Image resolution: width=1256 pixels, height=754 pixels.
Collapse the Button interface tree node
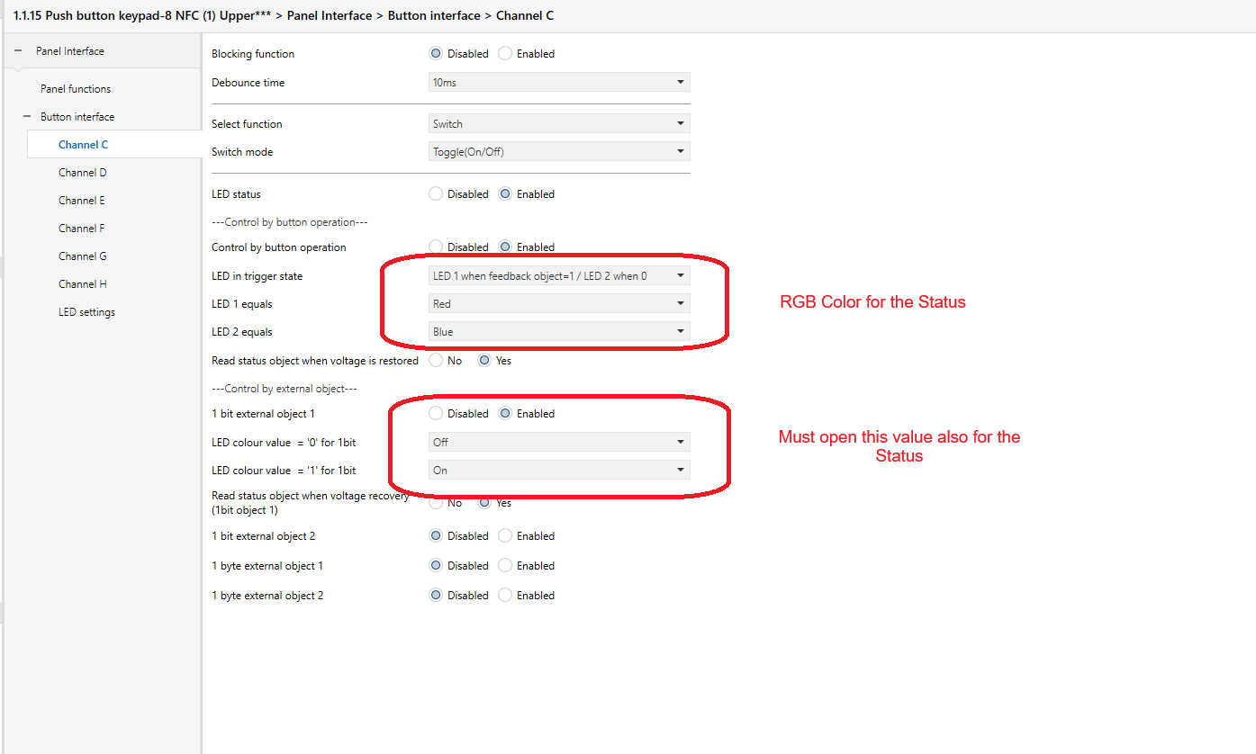[27, 117]
